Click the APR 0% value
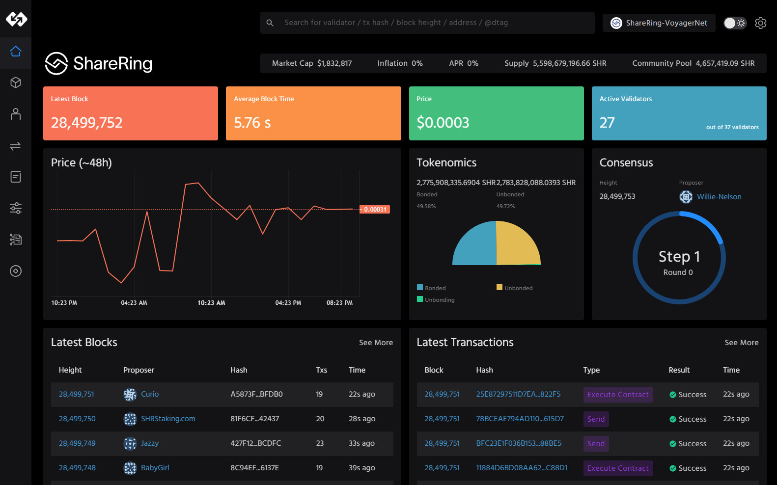The height and width of the screenshot is (485, 777). (x=472, y=63)
